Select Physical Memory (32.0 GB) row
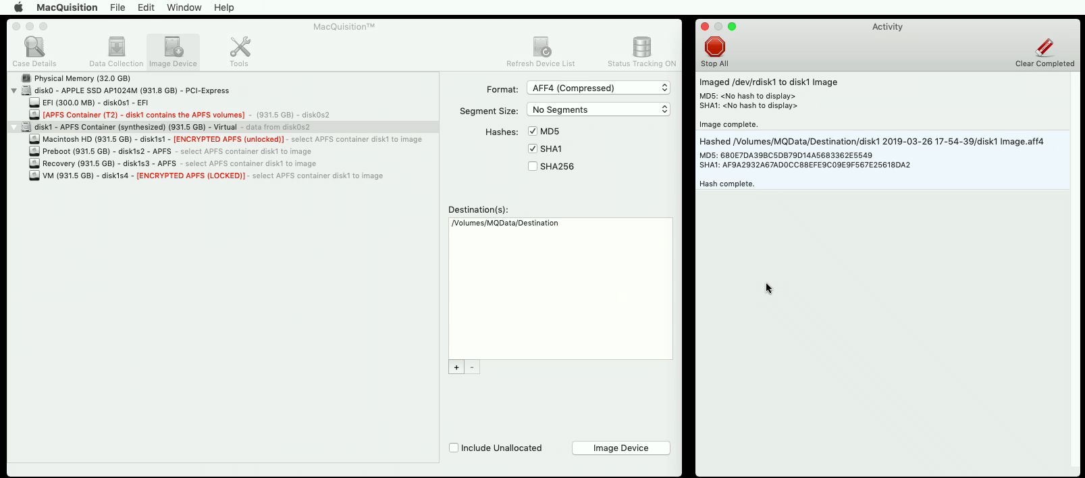 pos(223,78)
